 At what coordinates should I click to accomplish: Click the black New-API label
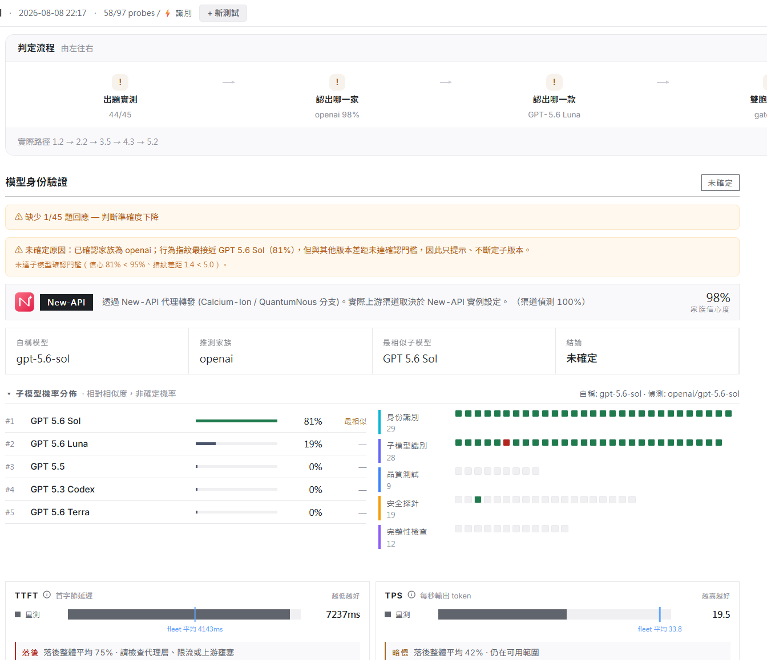tap(66, 302)
